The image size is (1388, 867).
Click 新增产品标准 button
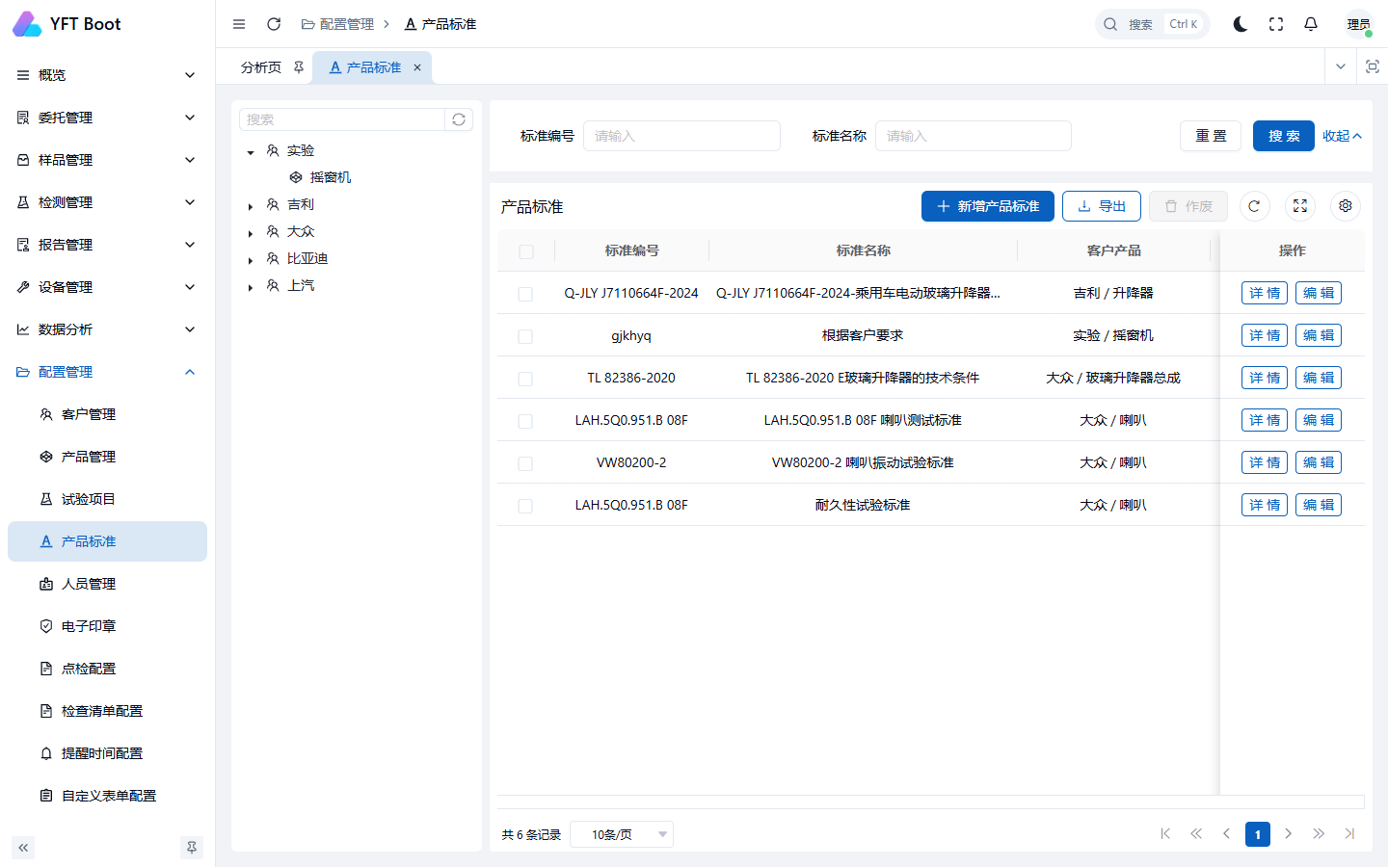(988, 206)
